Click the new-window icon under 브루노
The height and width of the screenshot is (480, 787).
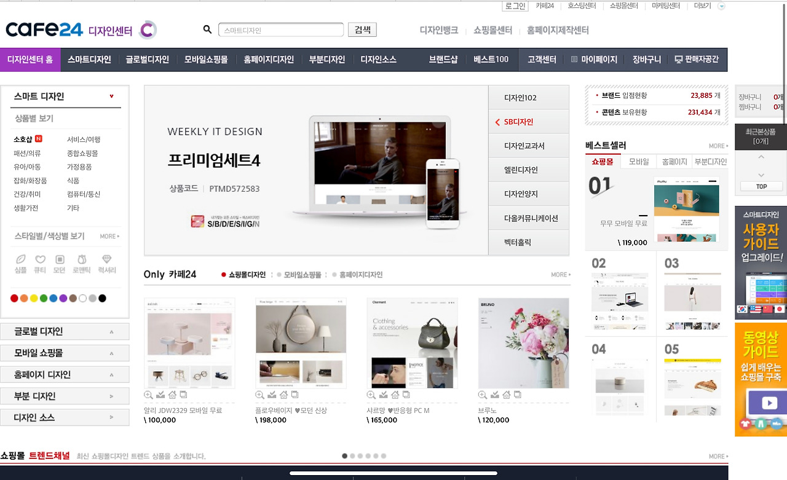click(518, 395)
